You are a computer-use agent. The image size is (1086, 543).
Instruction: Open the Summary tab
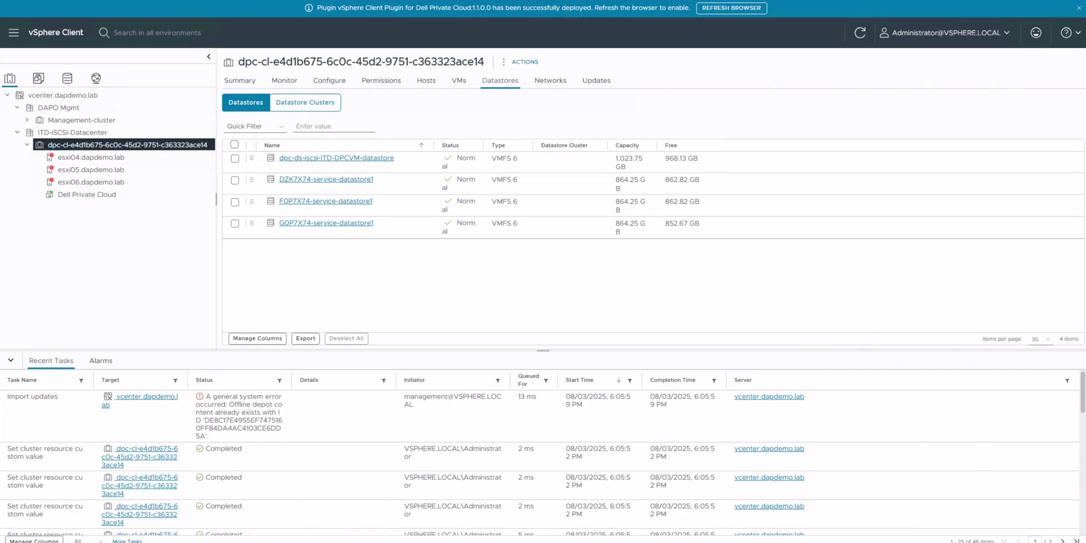[x=240, y=80]
